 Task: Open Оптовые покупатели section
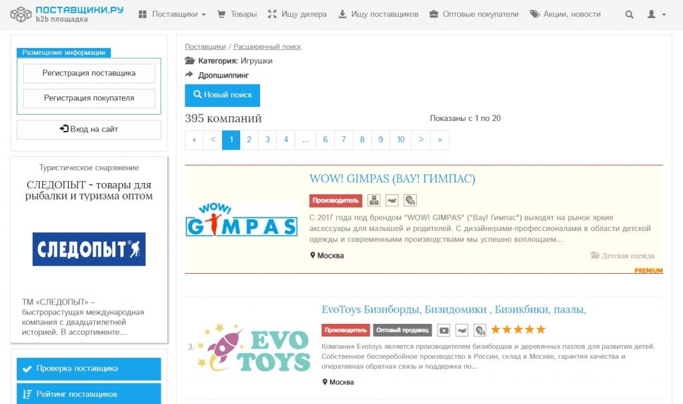(x=474, y=15)
